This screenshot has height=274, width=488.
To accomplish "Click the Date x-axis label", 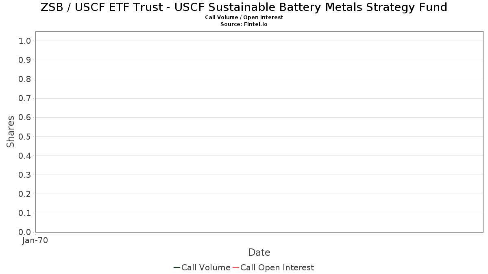I will point(259,252).
